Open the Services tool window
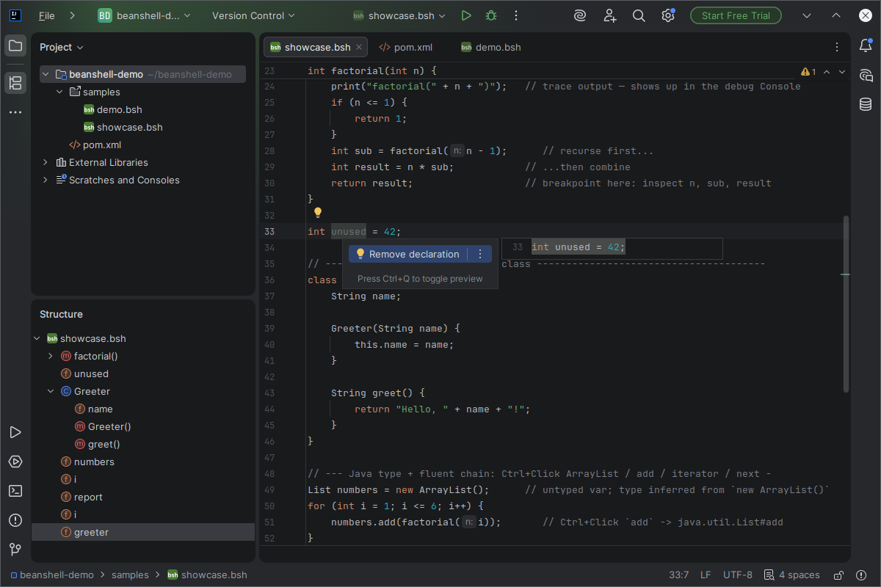Image resolution: width=881 pixels, height=587 pixels. pos(15,462)
